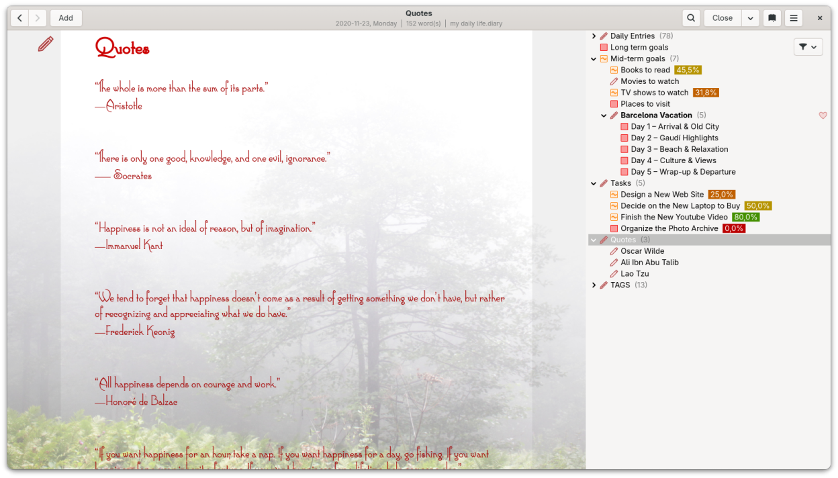
Task: Click the Ali Ibn Abu Talib pencil icon
Action: coord(614,262)
